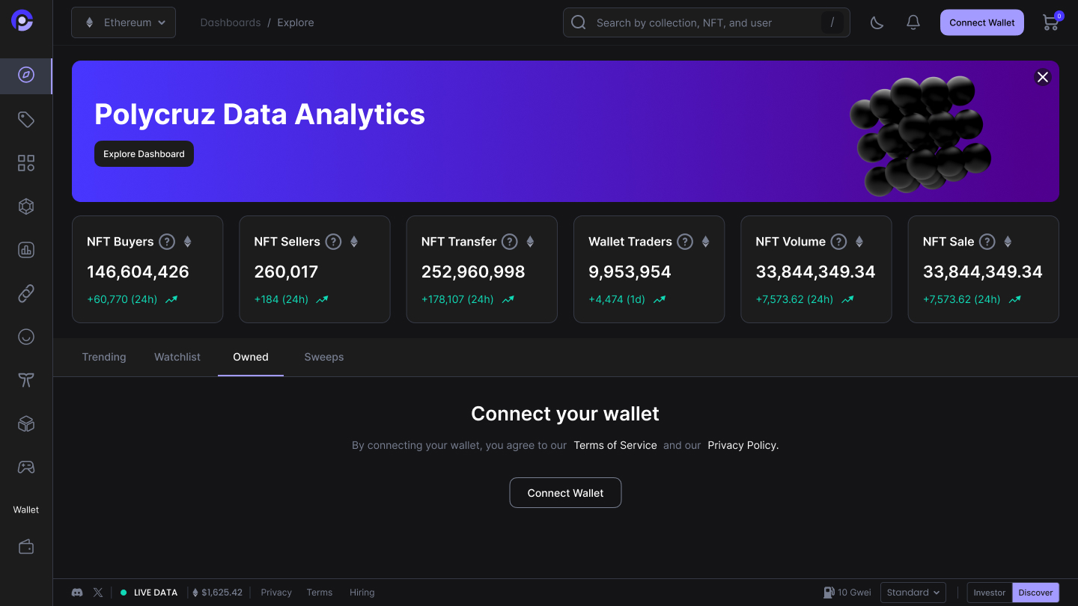Show the NFT Transfer info icon
1078x606 pixels.
(x=510, y=242)
